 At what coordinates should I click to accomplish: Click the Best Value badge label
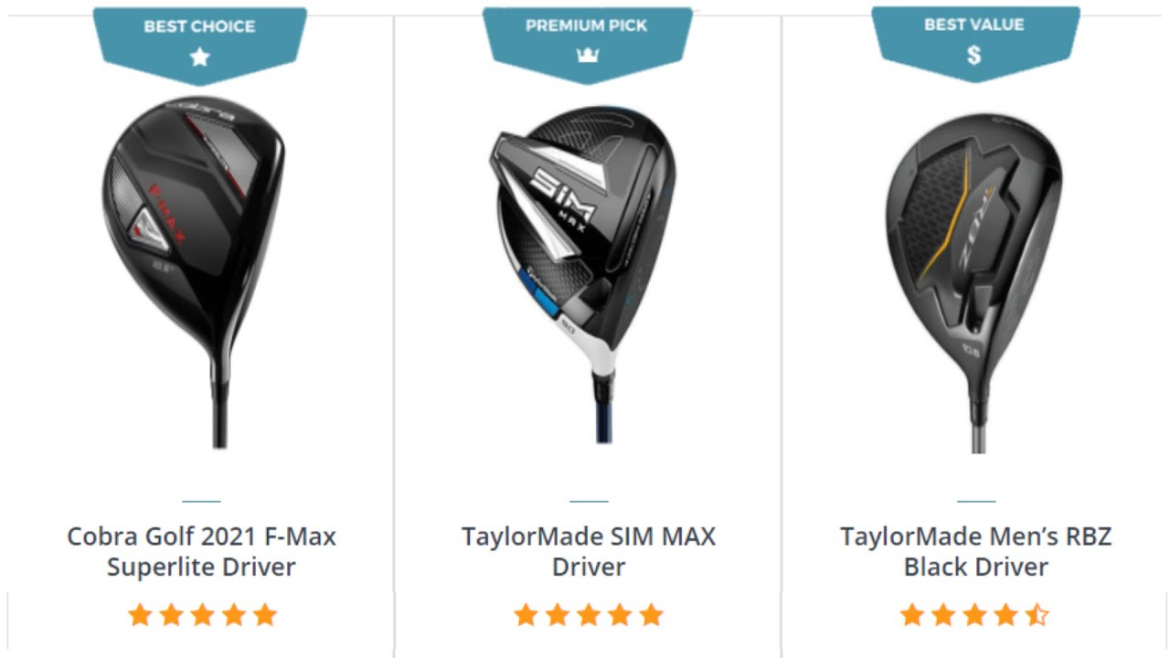pyautogui.click(x=974, y=25)
